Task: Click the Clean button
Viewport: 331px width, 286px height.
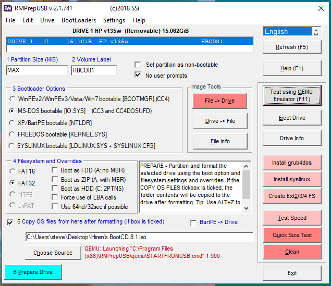Action: pos(292,252)
